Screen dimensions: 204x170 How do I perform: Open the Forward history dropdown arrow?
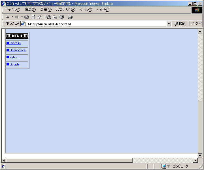(22, 17)
